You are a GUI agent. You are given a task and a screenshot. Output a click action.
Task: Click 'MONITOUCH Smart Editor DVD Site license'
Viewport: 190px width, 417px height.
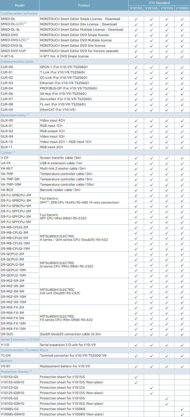pyautogui.click(x=73, y=46)
